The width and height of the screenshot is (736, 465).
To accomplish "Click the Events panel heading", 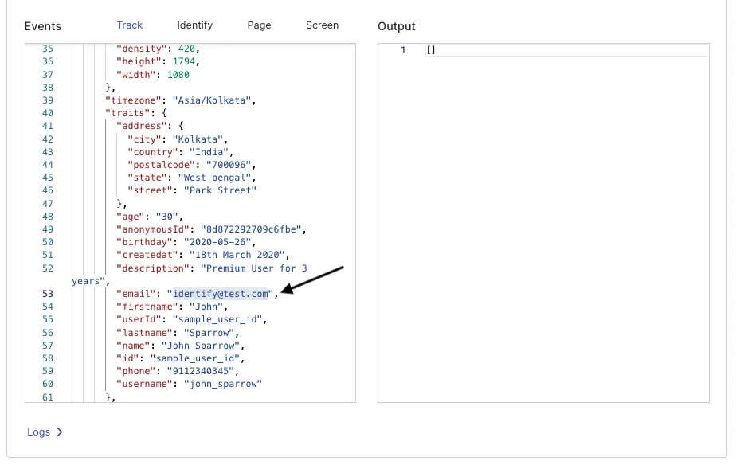I will pos(43,26).
